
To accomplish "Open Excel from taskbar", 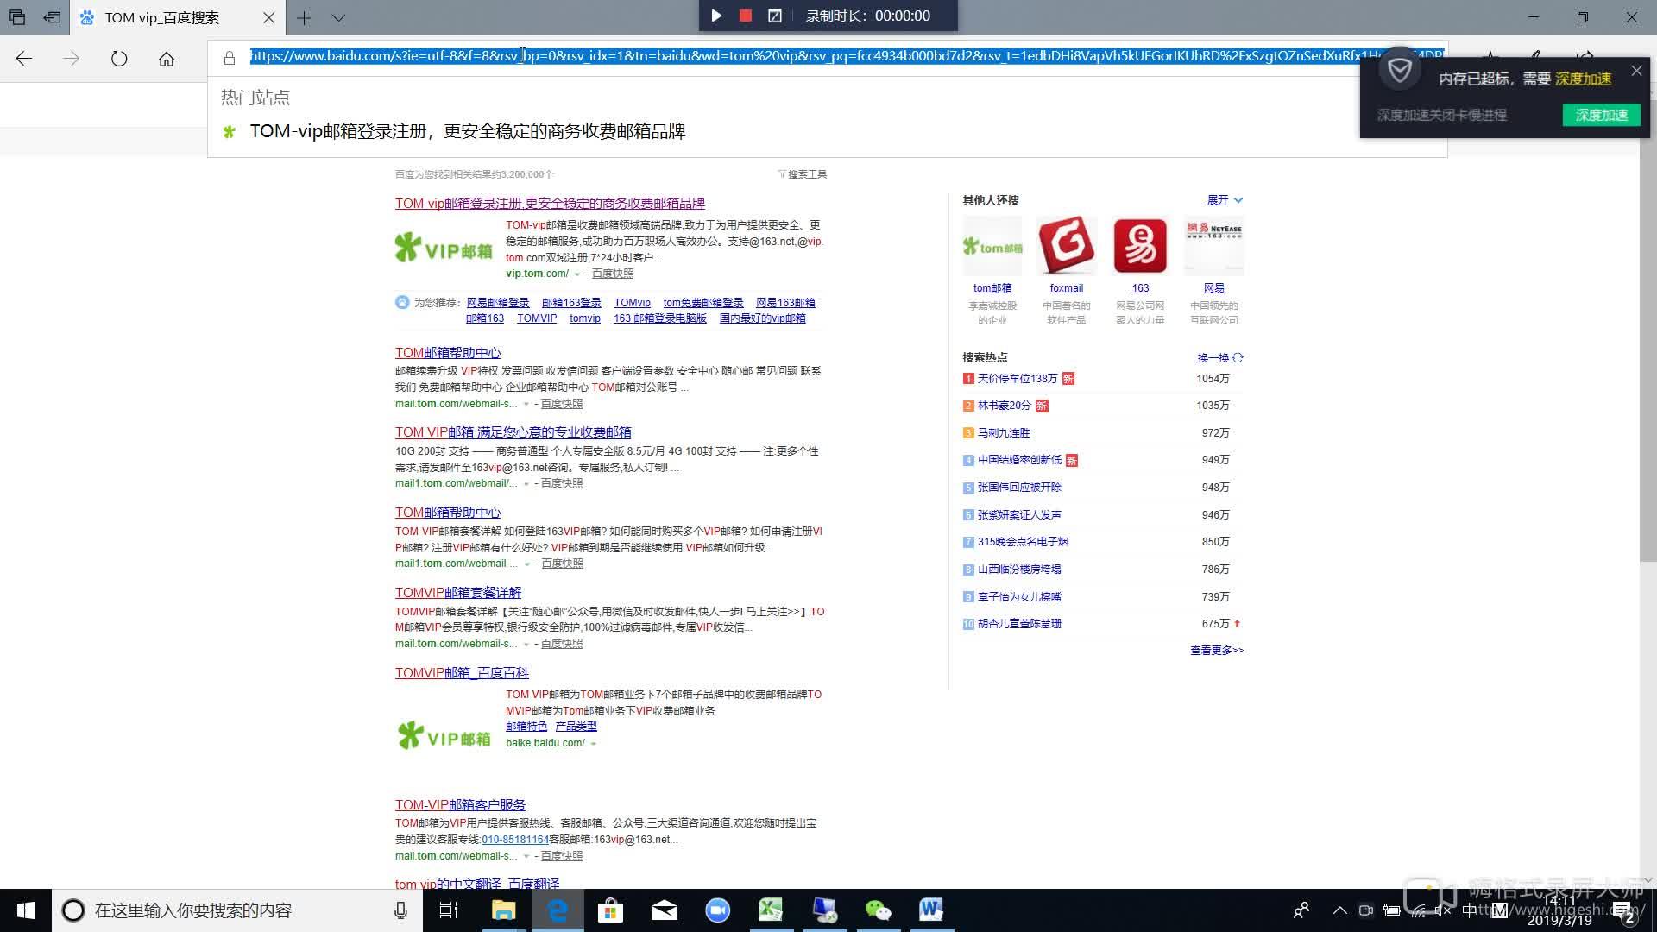I will (771, 910).
